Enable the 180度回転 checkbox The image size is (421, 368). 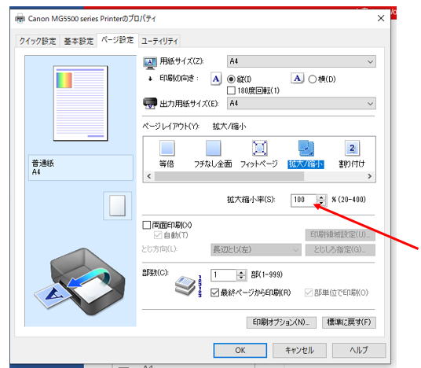[231, 90]
